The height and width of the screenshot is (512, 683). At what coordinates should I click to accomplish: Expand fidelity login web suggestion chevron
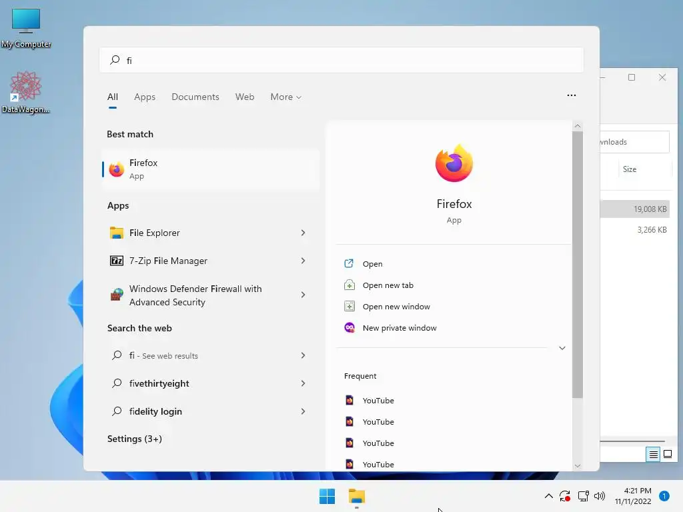pyautogui.click(x=303, y=411)
